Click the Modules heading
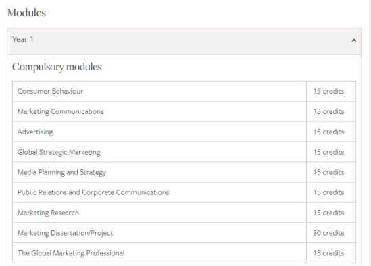This screenshot has width=371, height=266. point(26,13)
